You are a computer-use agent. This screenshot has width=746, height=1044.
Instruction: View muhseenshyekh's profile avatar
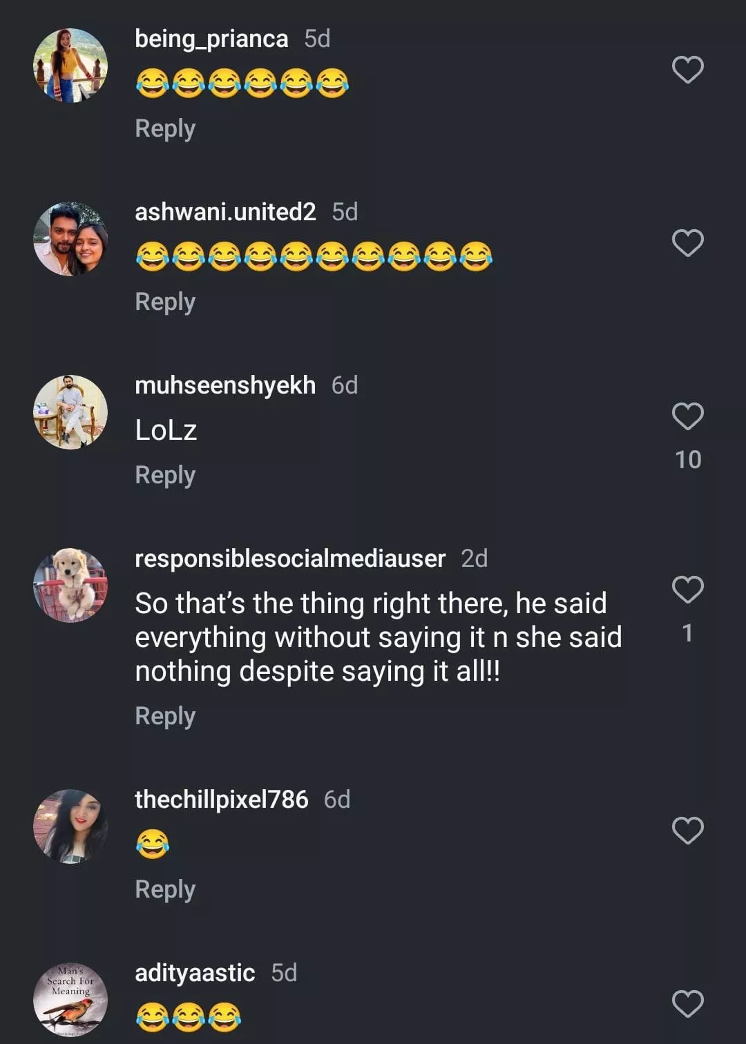pos(70,412)
